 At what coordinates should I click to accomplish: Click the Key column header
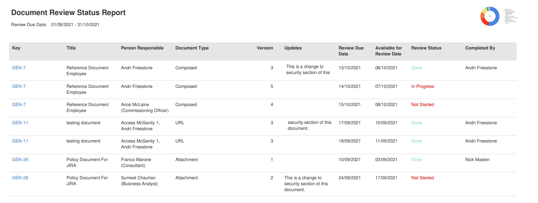coord(16,48)
